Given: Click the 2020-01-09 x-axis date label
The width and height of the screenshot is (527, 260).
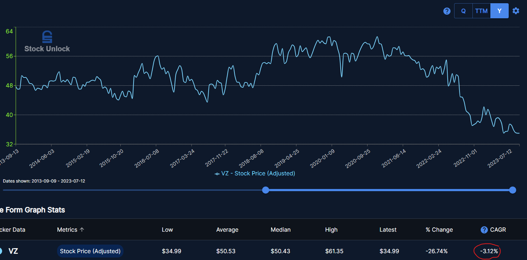Looking at the screenshot, I should 322,158.
